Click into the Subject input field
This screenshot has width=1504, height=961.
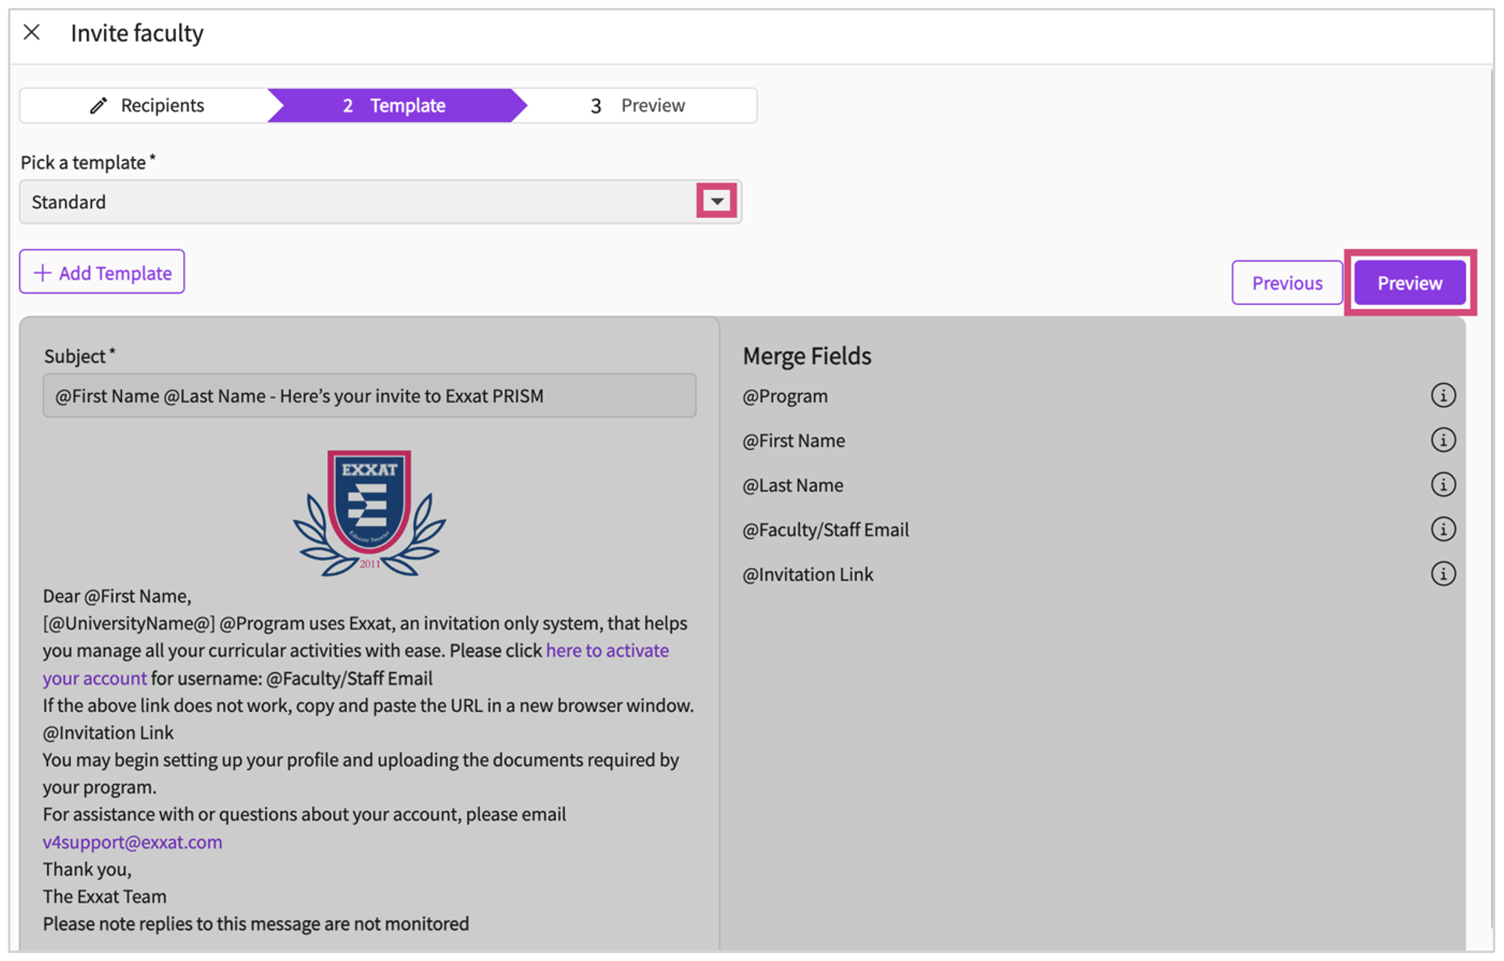[x=369, y=396]
